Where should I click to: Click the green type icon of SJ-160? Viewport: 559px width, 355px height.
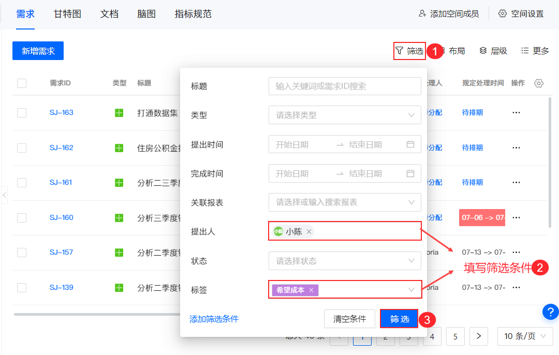pos(119,218)
